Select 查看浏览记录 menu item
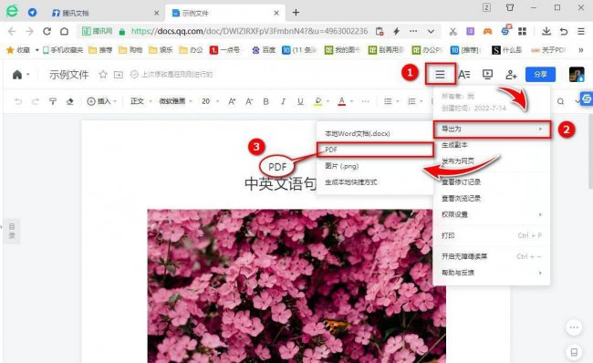Viewport: 593px width, 363px height. pos(492,198)
